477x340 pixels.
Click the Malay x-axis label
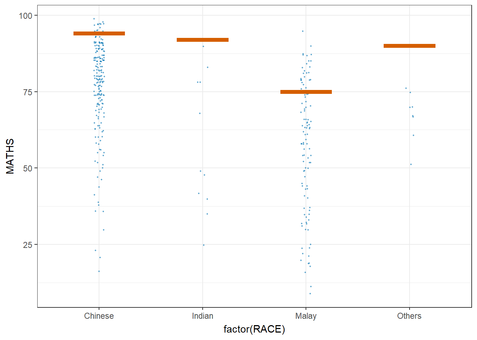306,316
